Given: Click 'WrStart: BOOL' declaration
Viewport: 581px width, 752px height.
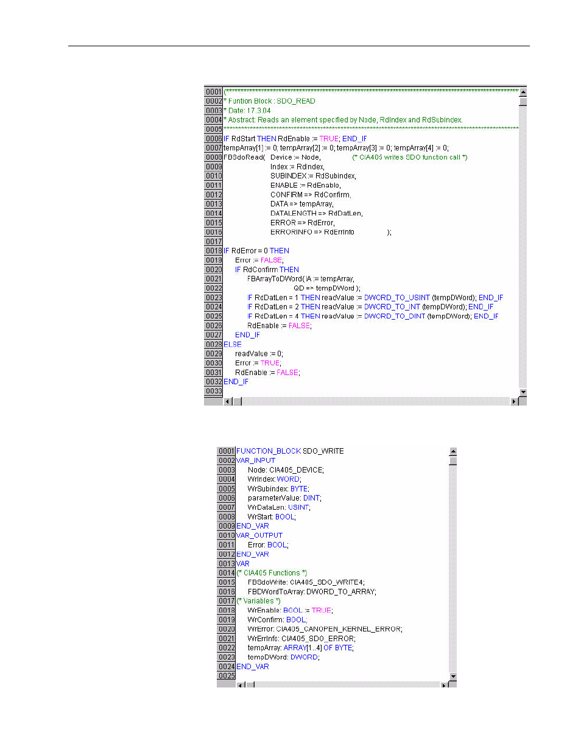Looking at the screenshot, I should tap(272, 517).
